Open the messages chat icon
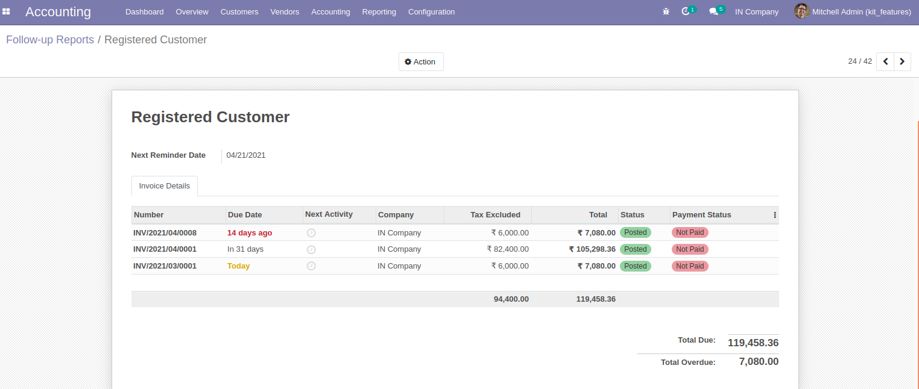This screenshot has width=919, height=389. 714,11
